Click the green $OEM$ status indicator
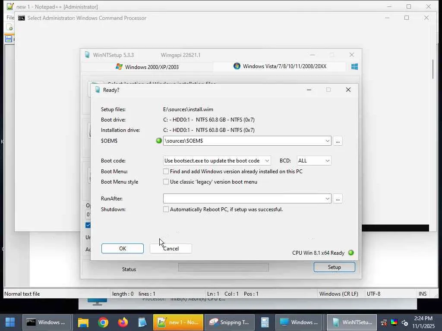Screen dimensions: 442x331 click(x=159, y=141)
